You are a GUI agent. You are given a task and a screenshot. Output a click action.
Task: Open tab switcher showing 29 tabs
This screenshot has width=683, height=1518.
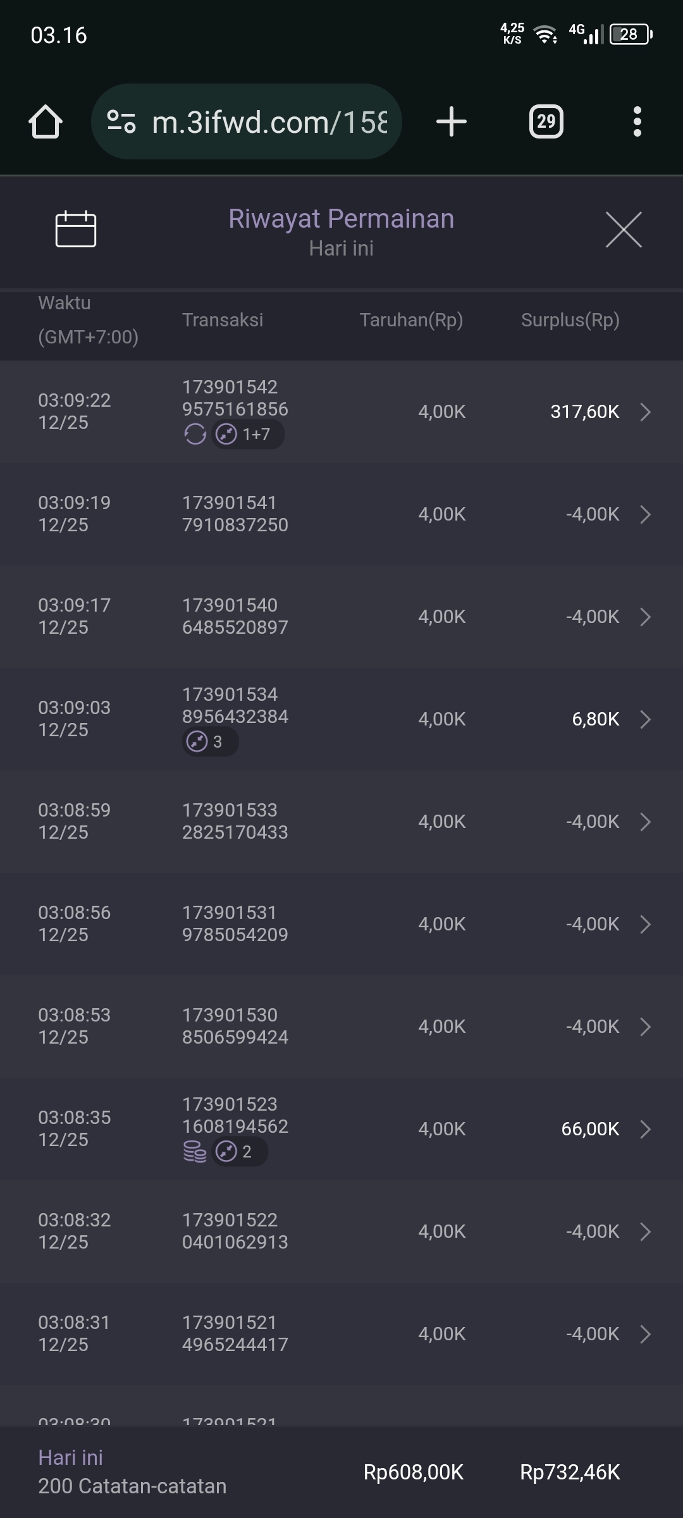(546, 121)
